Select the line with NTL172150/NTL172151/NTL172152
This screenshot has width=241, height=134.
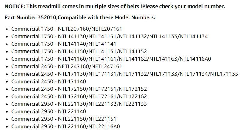[x=79, y=89]
